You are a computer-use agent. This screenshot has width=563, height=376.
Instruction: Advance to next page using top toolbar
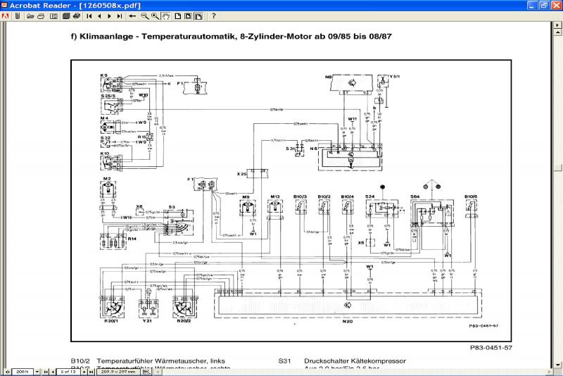click(x=109, y=15)
